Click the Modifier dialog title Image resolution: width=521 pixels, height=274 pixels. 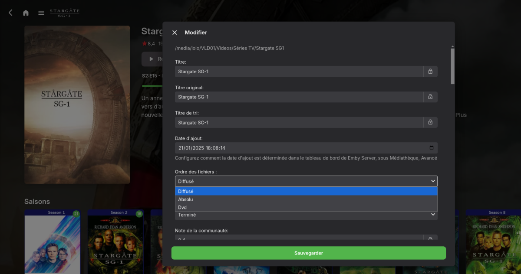[196, 33]
